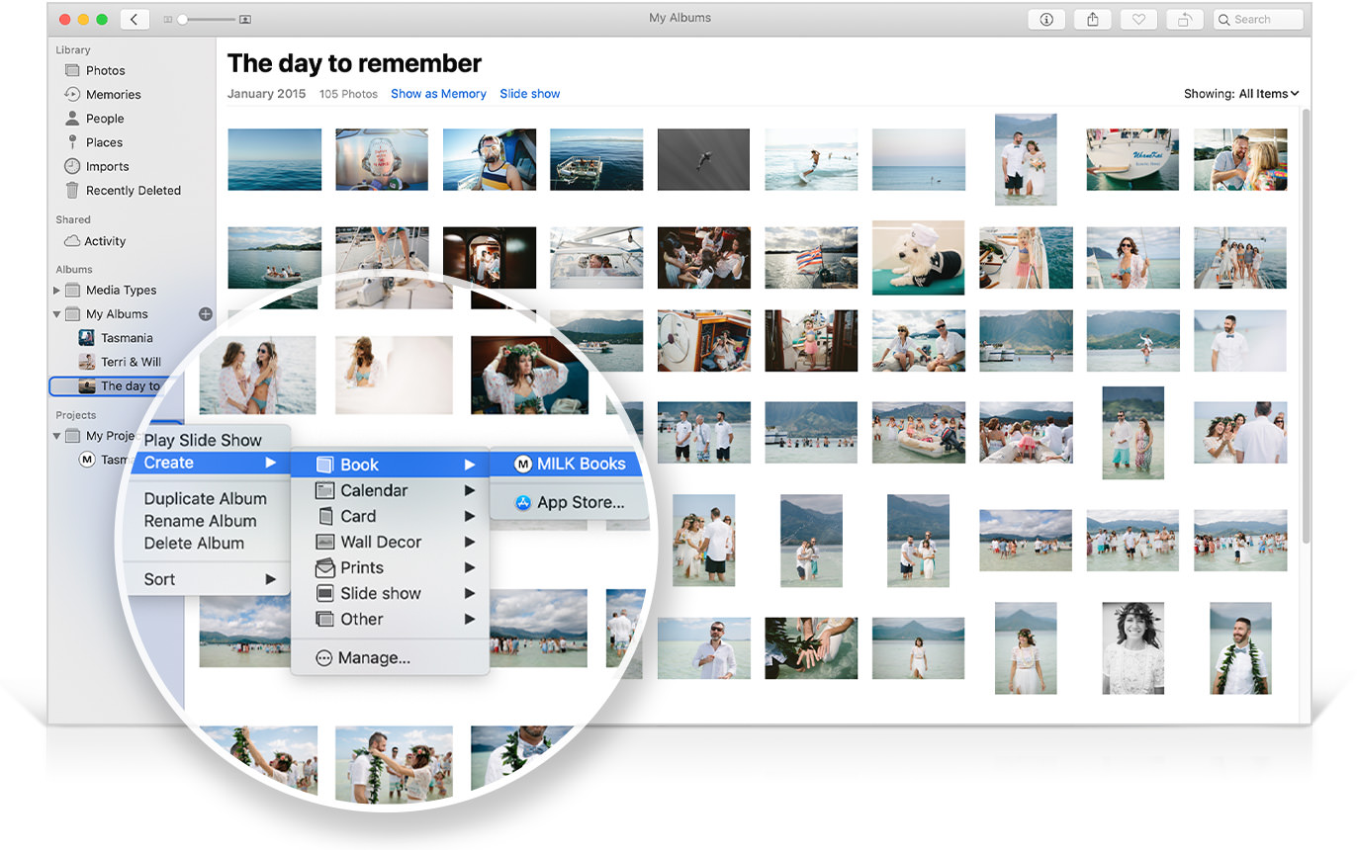Open the Info panel from the toolbar

coord(1046,19)
